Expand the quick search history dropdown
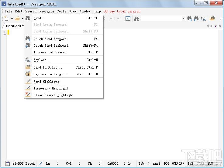This screenshot has height=168, width=224. pos(184,18)
